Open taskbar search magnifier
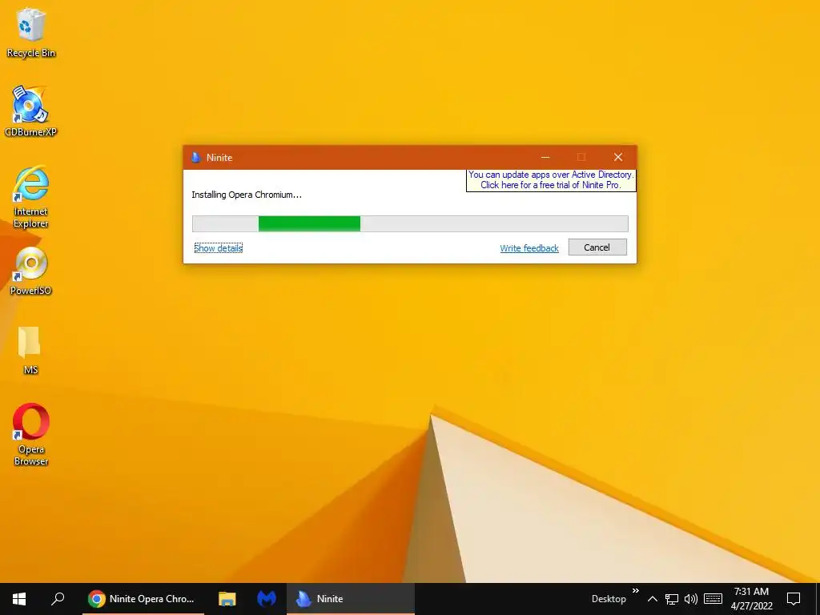 click(58, 599)
